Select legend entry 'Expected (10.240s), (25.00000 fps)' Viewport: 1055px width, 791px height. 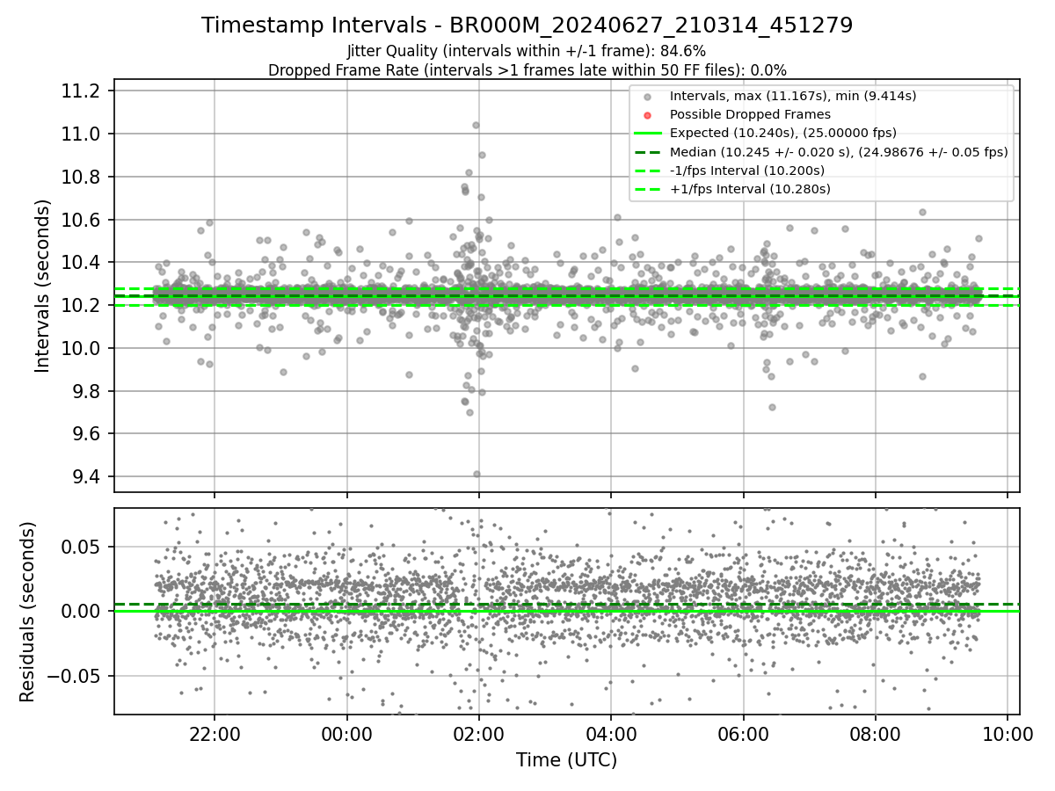tap(783, 133)
